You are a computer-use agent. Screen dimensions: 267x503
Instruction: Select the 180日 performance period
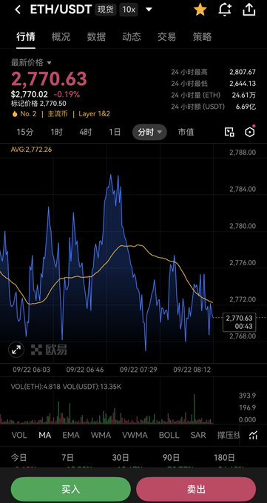coord(224,458)
